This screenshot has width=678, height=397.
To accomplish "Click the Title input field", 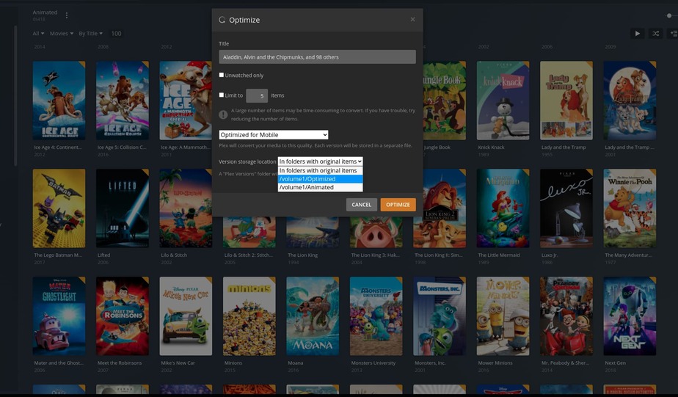I will (318, 57).
